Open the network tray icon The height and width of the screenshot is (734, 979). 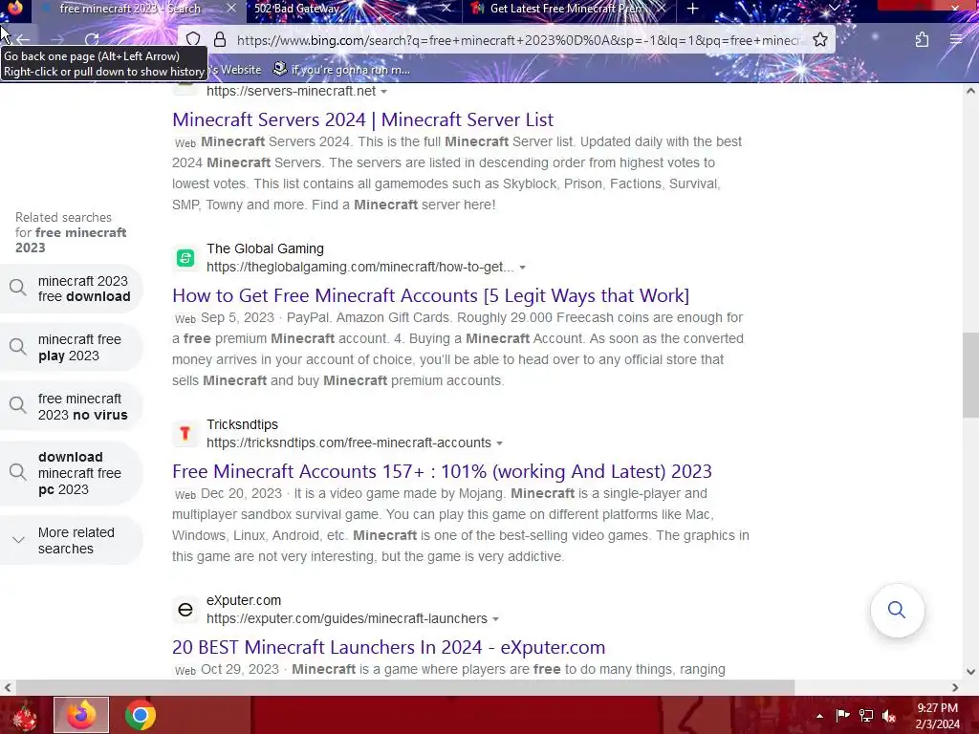tap(866, 716)
